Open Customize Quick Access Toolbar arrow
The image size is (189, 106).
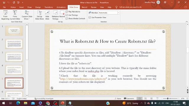22,2
